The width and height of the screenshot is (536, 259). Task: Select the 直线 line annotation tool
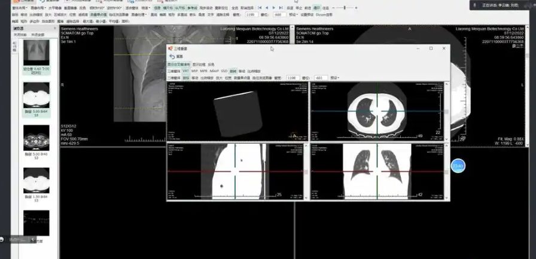[154, 15]
